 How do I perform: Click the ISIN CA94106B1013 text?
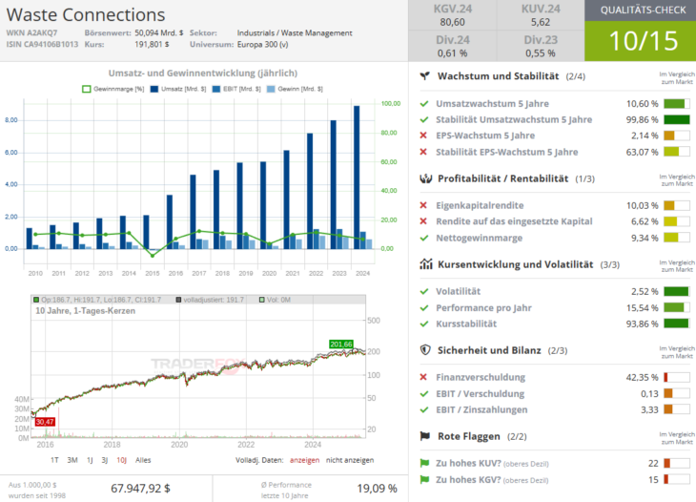click(x=42, y=45)
